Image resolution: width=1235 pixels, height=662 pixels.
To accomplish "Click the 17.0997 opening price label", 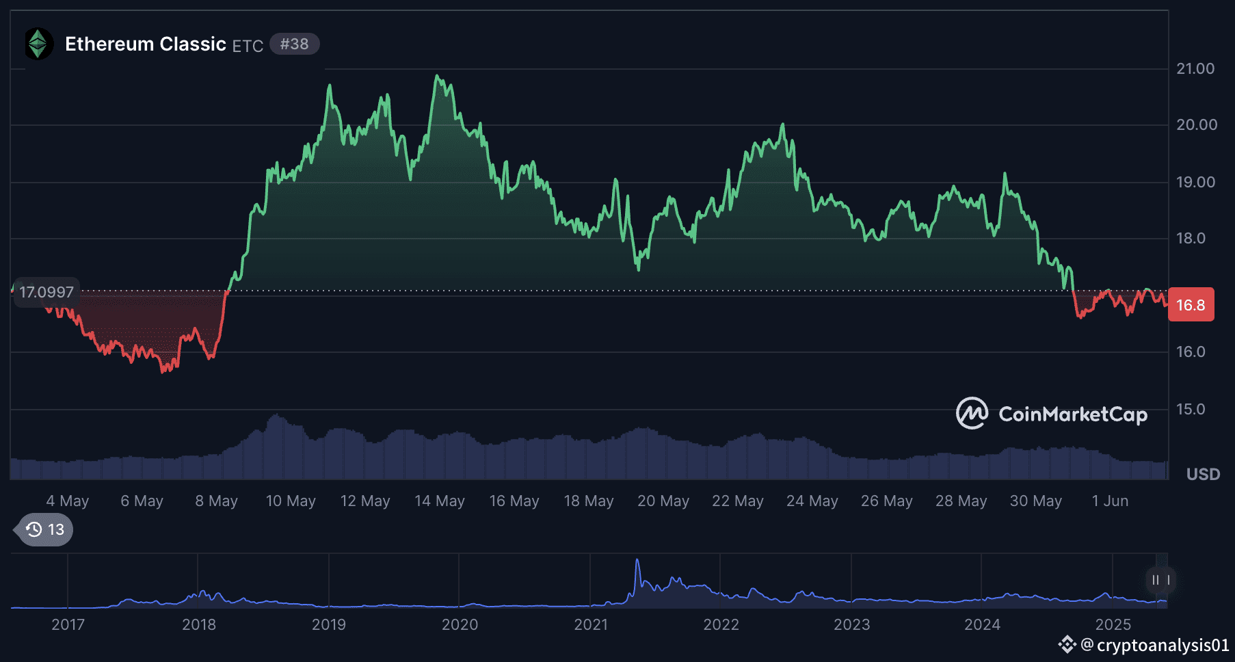I will click(47, 292).
